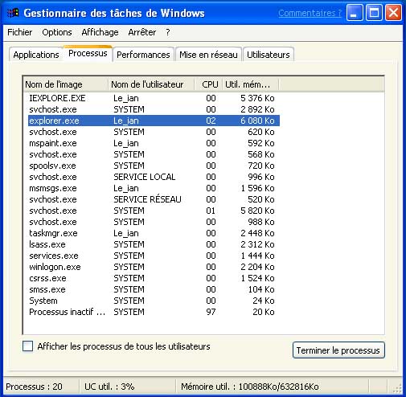Open the Arrêter menu
Screen dimensions: 406x397
pyautogui.click(x=141, y=32)
